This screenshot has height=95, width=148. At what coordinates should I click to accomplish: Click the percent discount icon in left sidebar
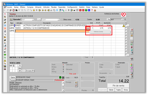coord(5,34)
